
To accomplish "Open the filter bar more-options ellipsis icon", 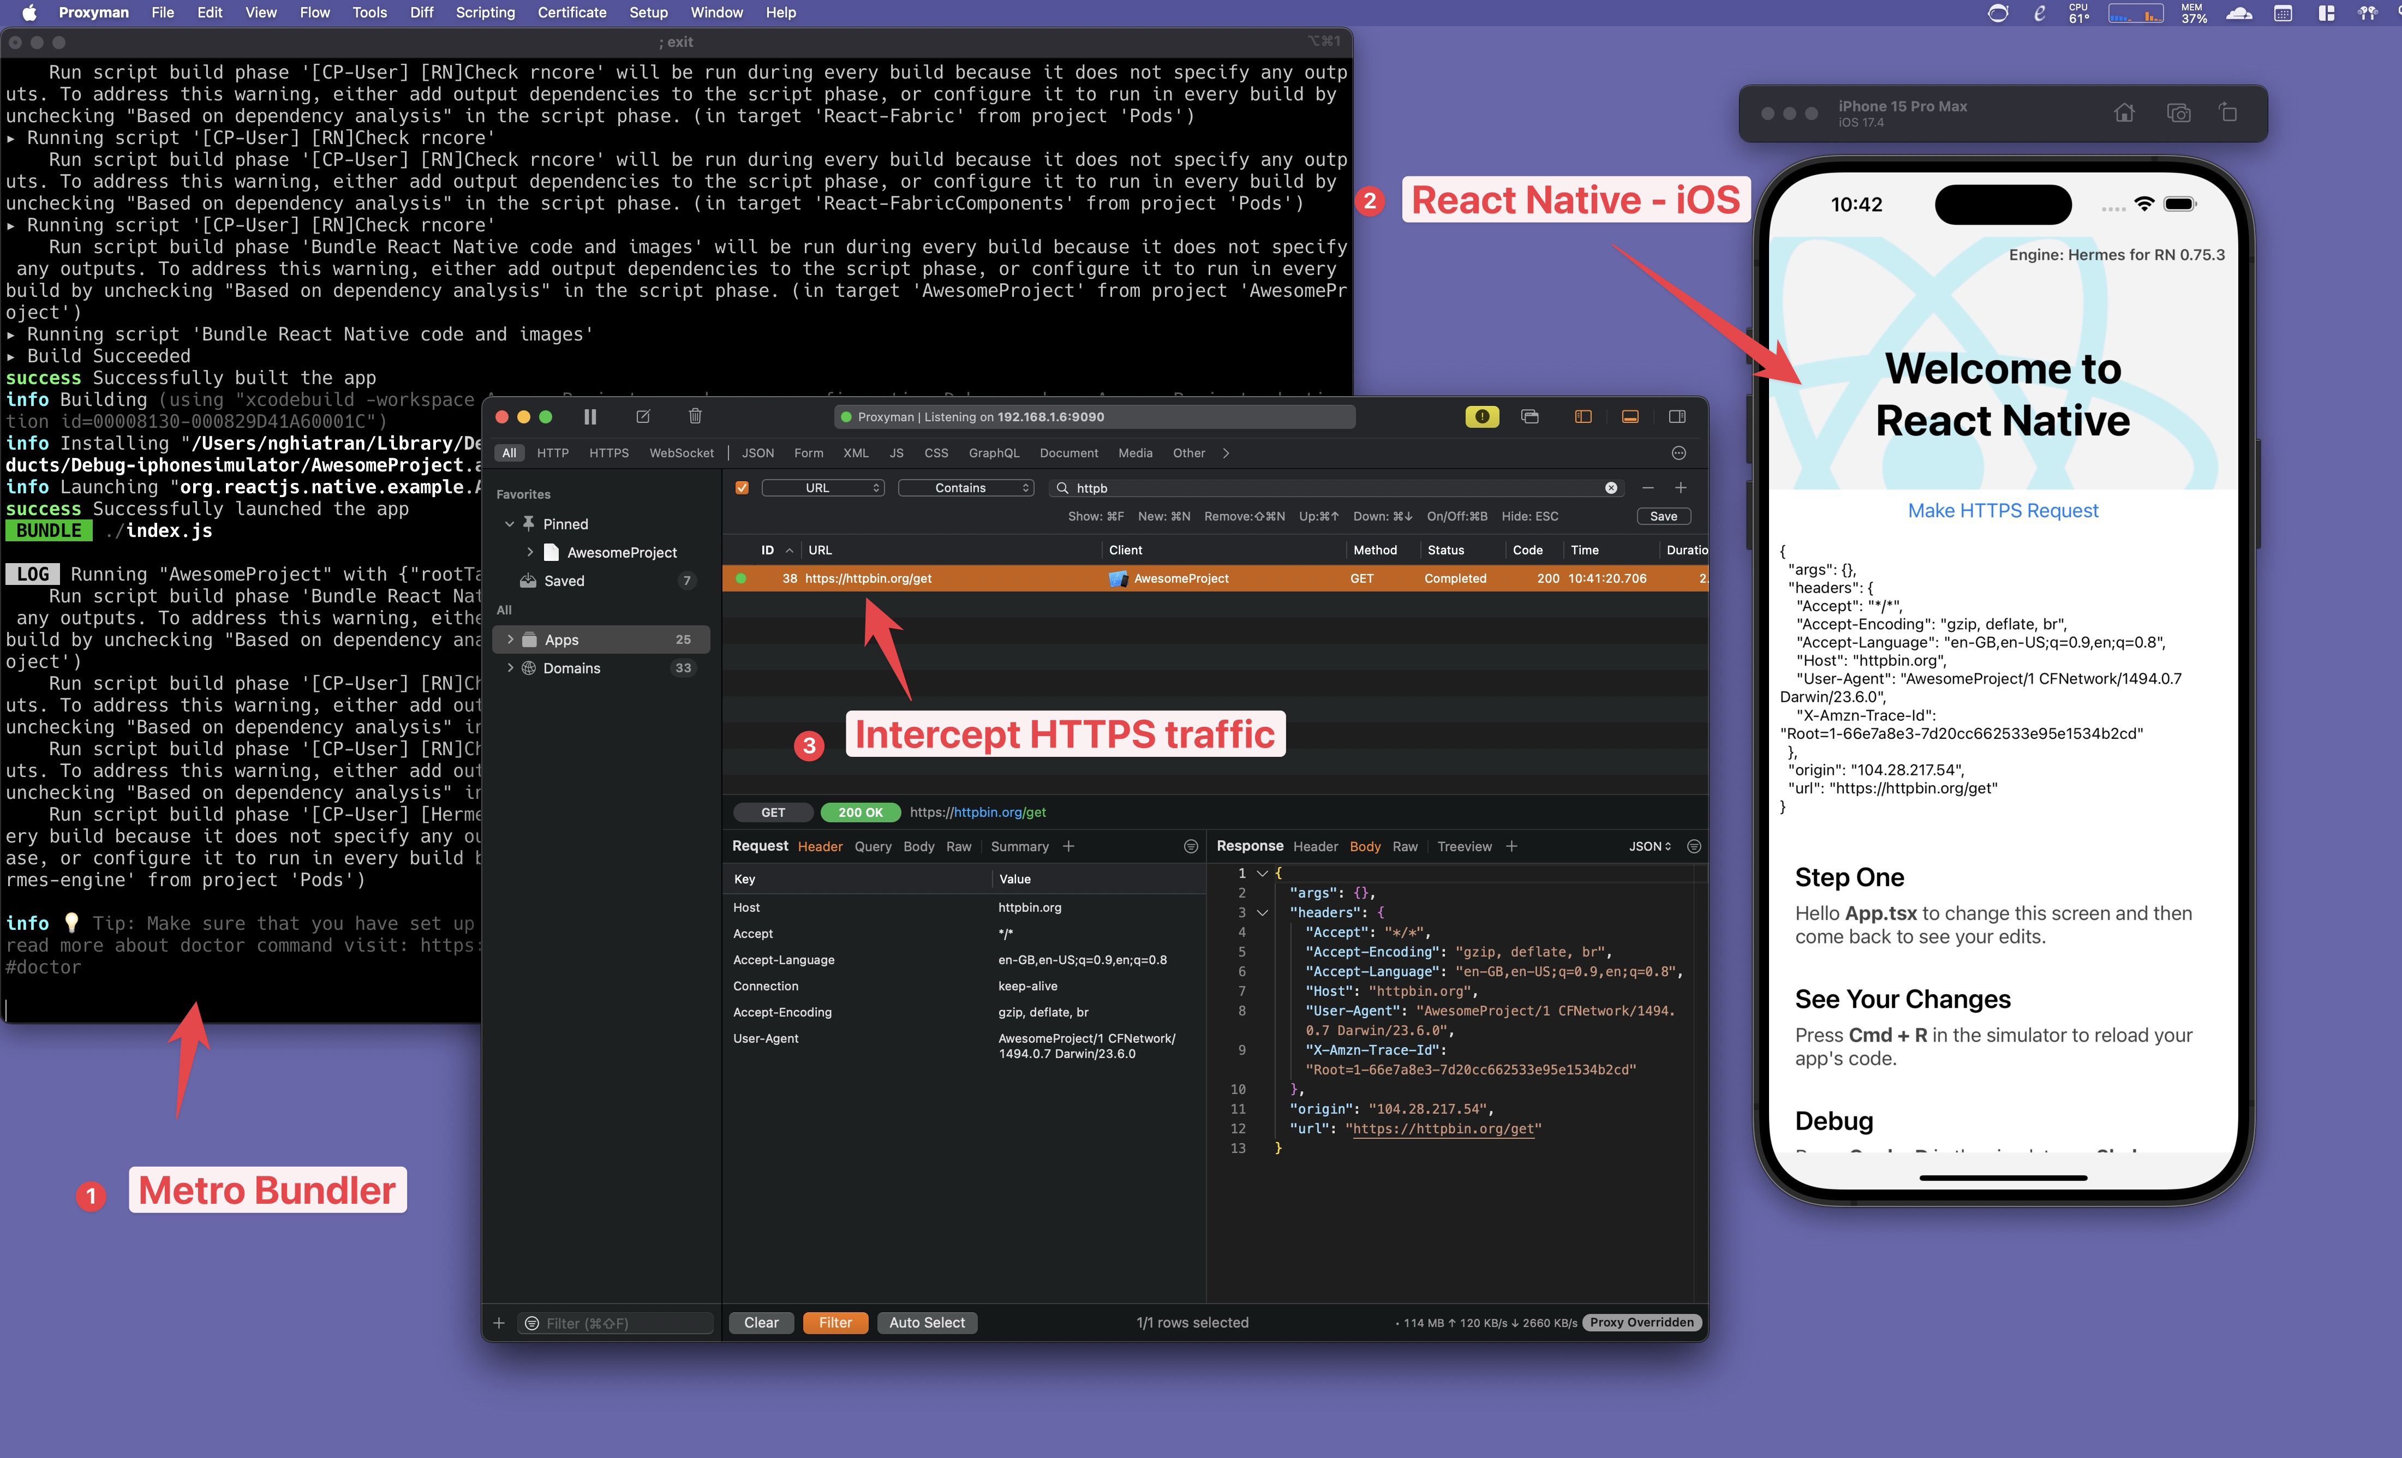I will (x=1678, y=453).
